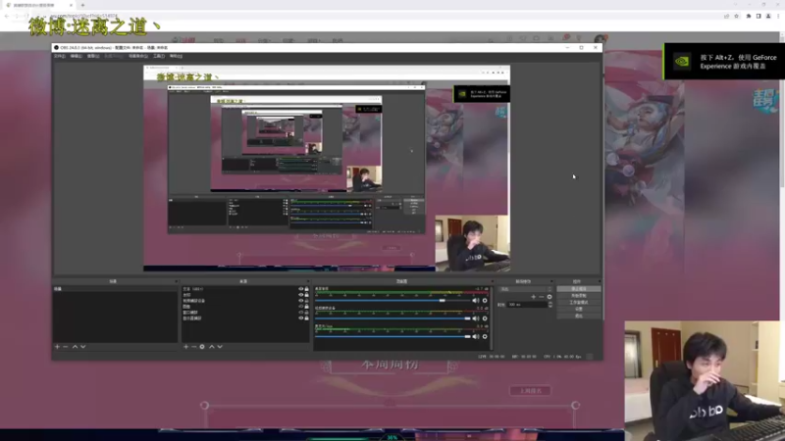
Task: Click the dock icon in Scene Transitions panel header
Action: pyautogui.click(x=551, y=281)
